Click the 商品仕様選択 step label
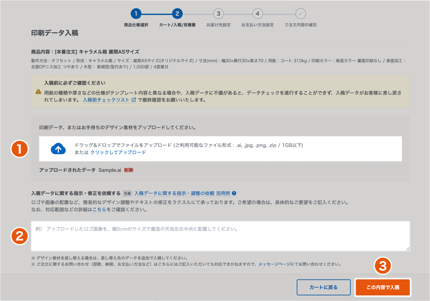 click(136, 25)
